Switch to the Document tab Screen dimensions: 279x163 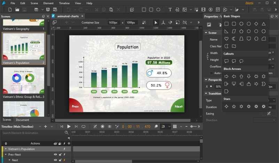point(23,120)
